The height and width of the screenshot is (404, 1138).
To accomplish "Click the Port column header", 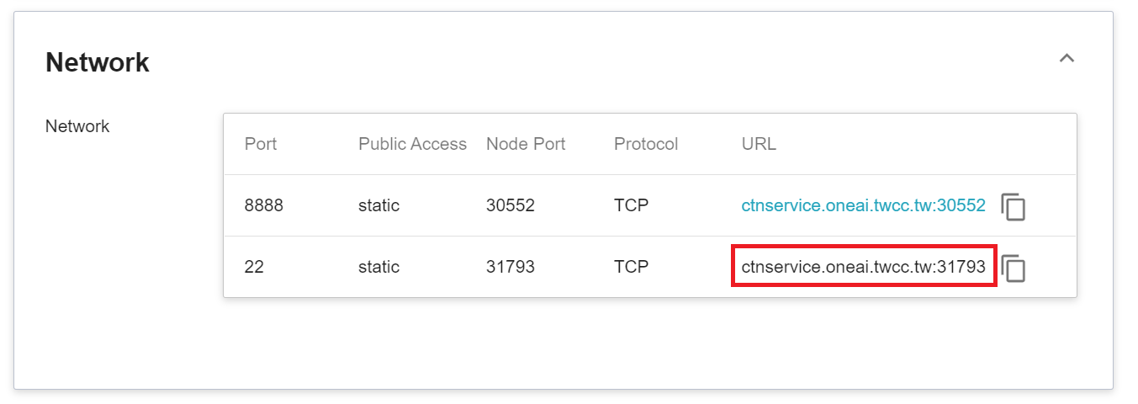I will pyautogui.click(x=261, y=144).
